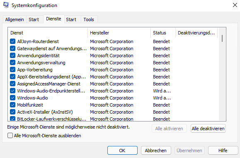Click the Wird a… status of Windows-Audio

click(x=162, y=98)
